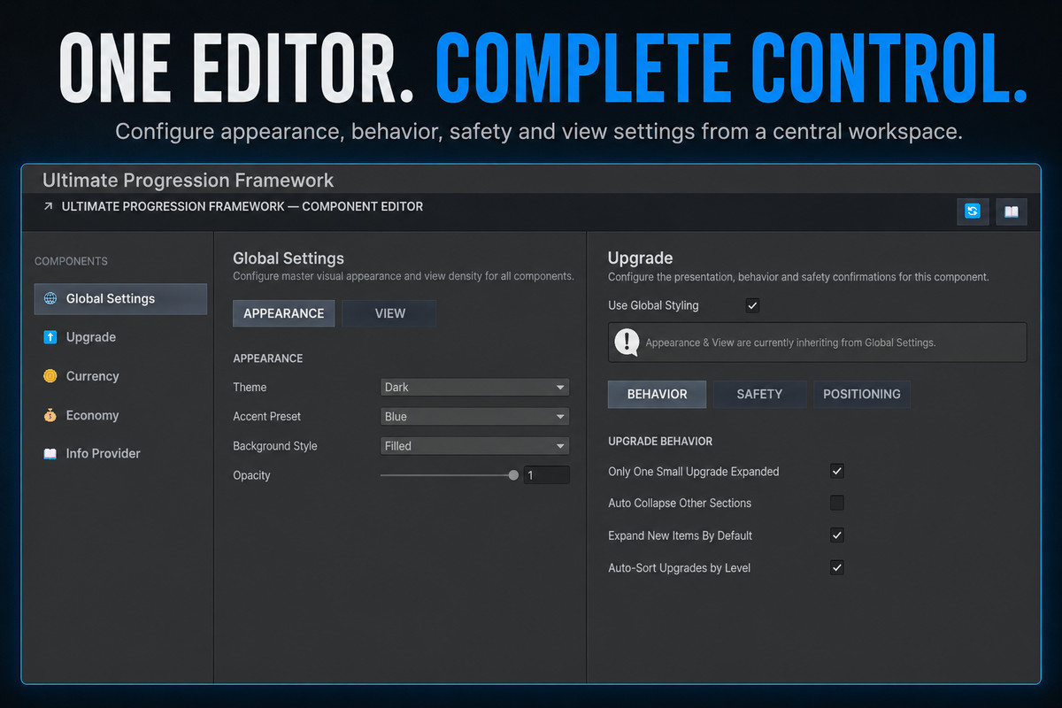
Task: Click the 'Configure master visual appearance' description text
Action: coord(404,276)
